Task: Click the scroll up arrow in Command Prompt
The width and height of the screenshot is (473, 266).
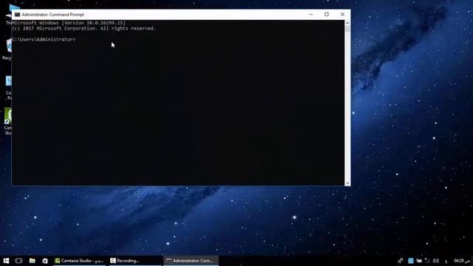Action: click(x=347, y=23)
